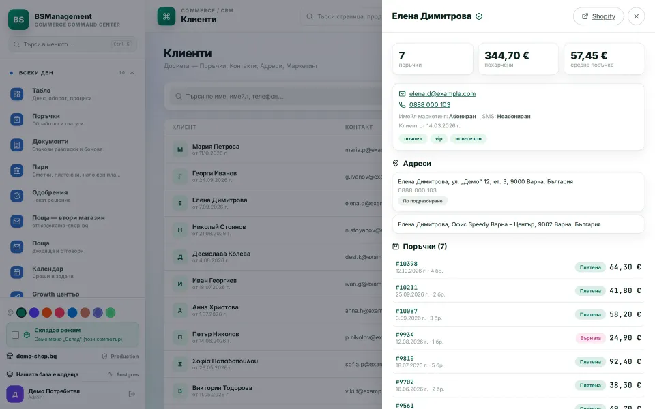Screen dimensions: 655x409
Task: Focus the top Търси страница search field
Action: click(342, 16)
